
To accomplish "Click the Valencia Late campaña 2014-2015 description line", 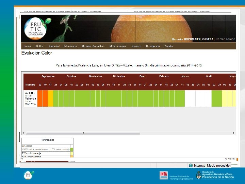I will [129, 65].
